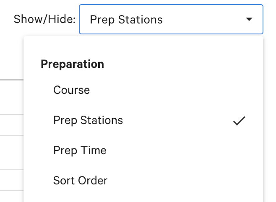Collapse the Show/Hide menu via its caret
The height and width of the screenshot is (202, 276).
(249, 19)
